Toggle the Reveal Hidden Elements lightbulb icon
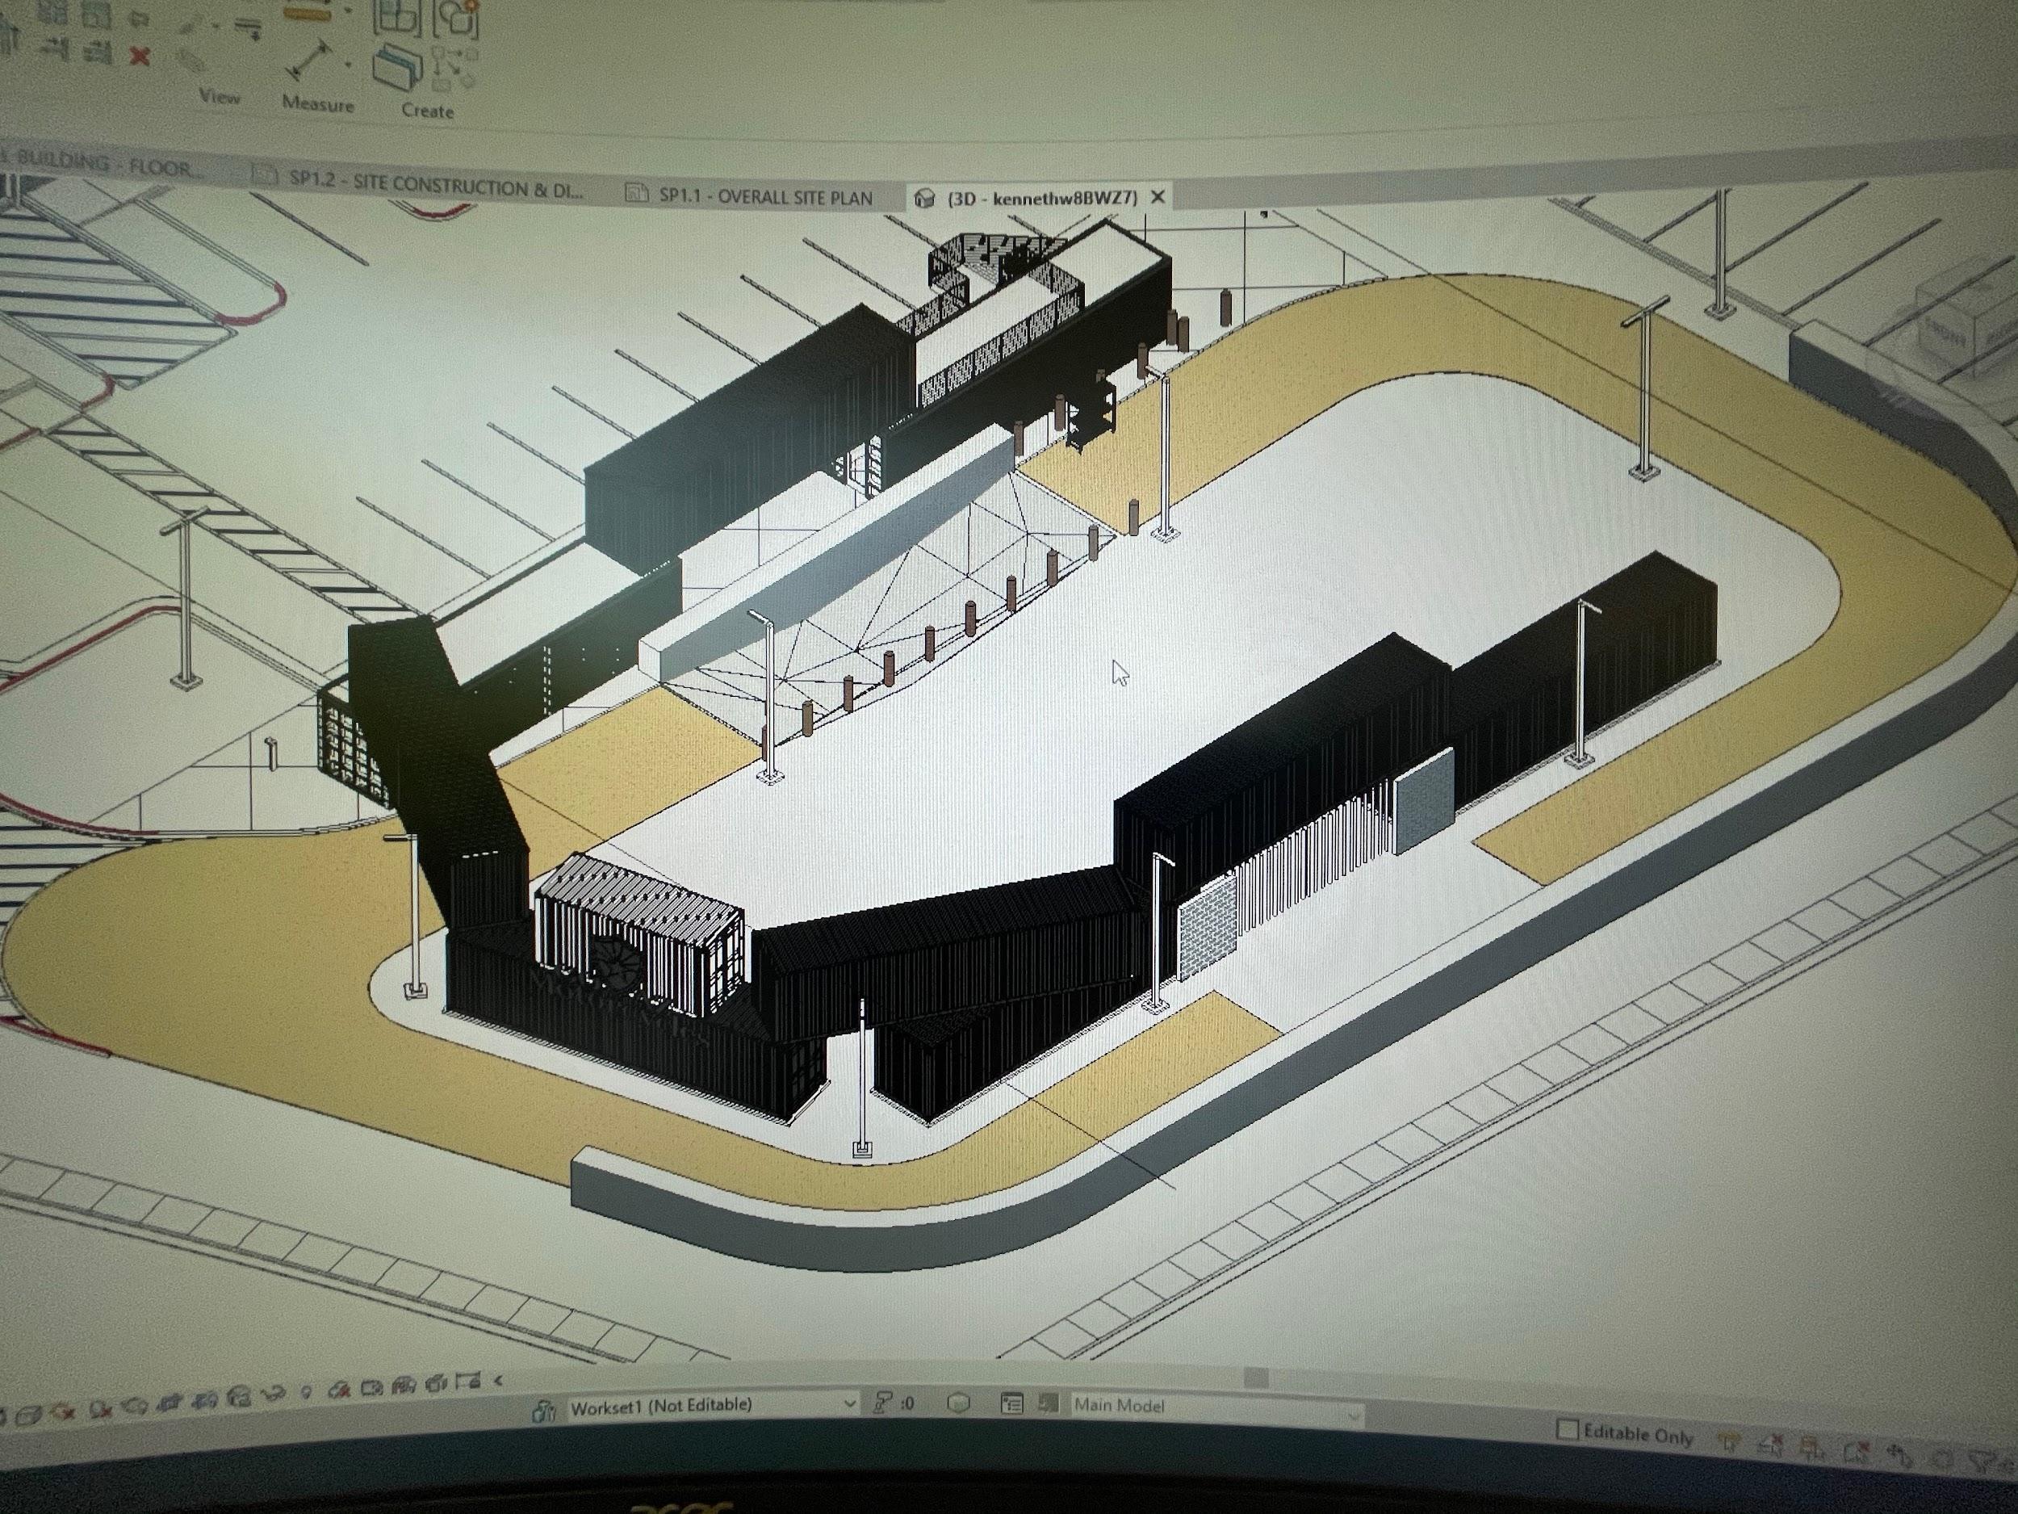Image resolution: width=2018 pixels, height=1514 pixels. (307, 1392)
